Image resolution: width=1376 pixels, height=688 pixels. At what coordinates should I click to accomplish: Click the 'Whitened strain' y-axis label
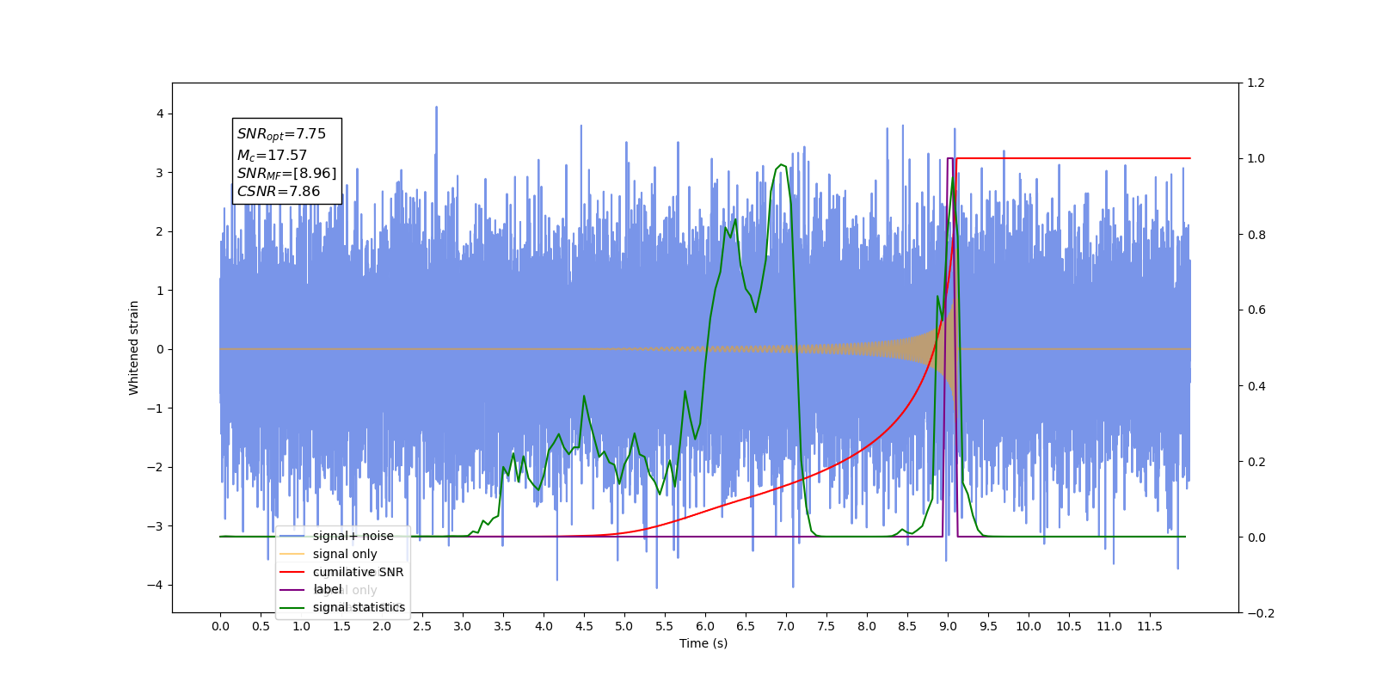pyautogui.click(x=134, y=347)
